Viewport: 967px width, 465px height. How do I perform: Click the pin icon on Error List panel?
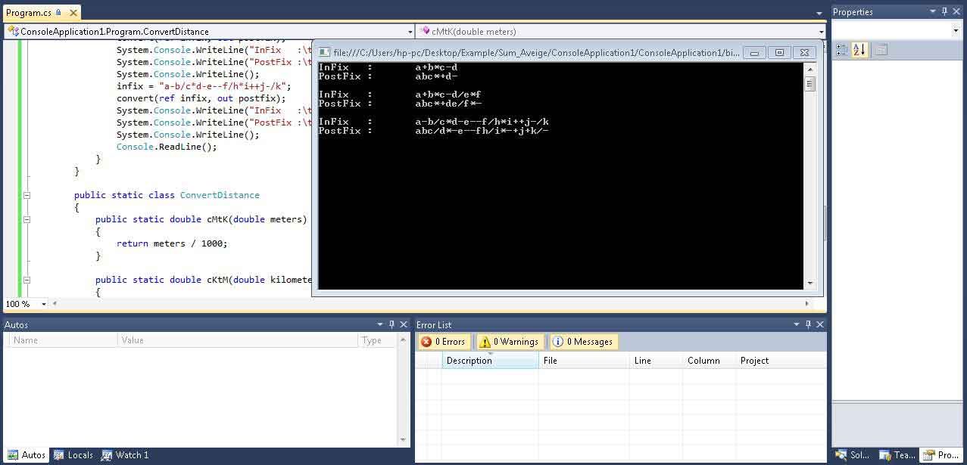click(x=807, y=324)
